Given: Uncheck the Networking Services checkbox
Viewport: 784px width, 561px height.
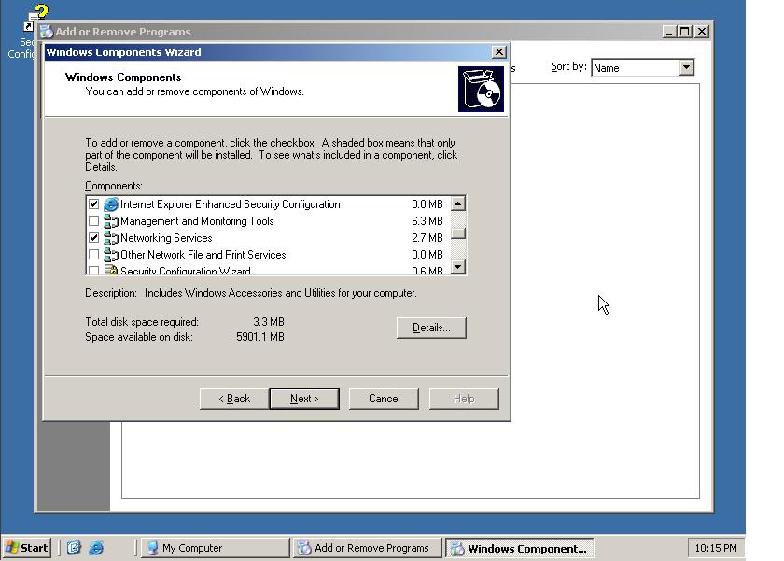Looking at the screenshot, I should [93, 237].
